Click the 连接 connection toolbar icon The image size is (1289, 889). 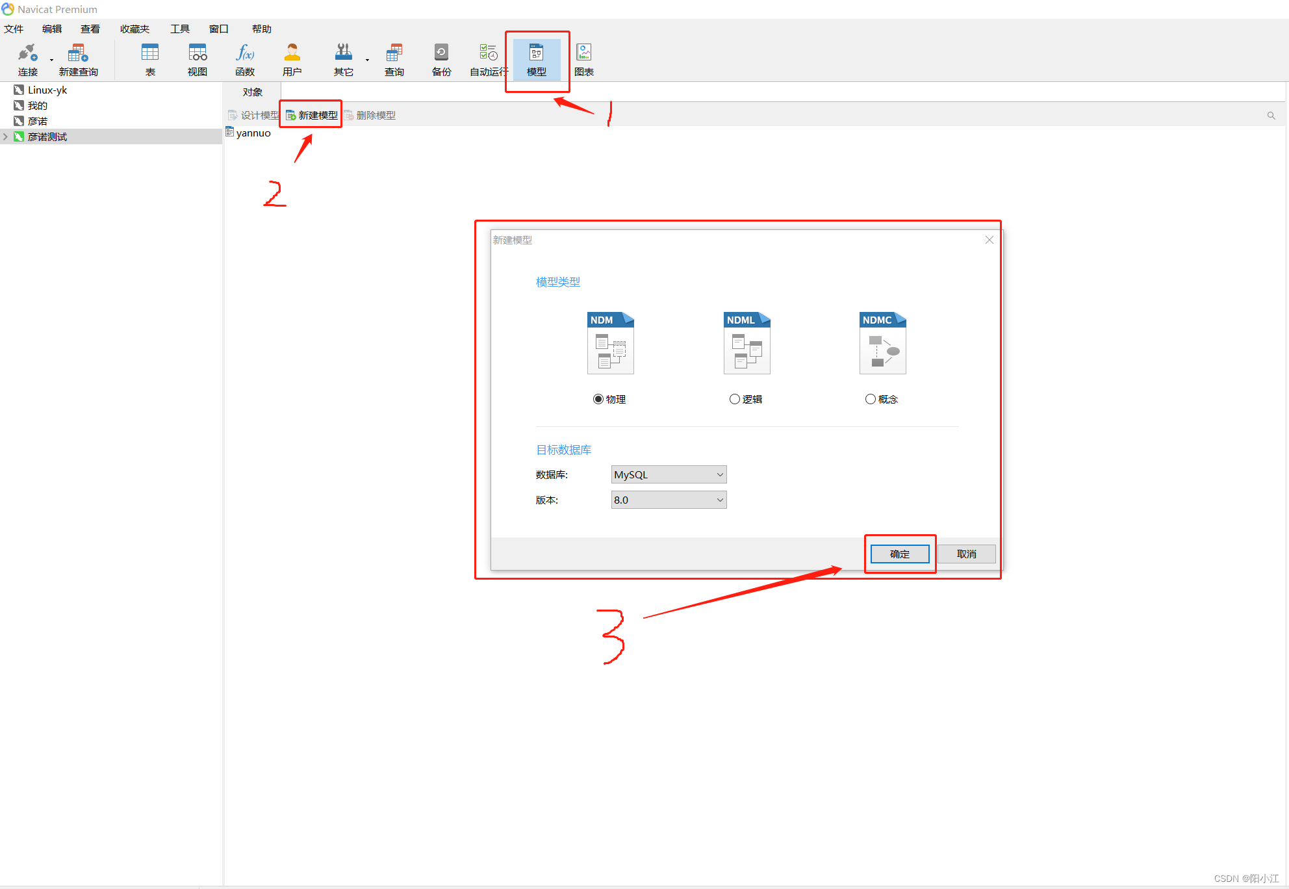coord(27,59)
